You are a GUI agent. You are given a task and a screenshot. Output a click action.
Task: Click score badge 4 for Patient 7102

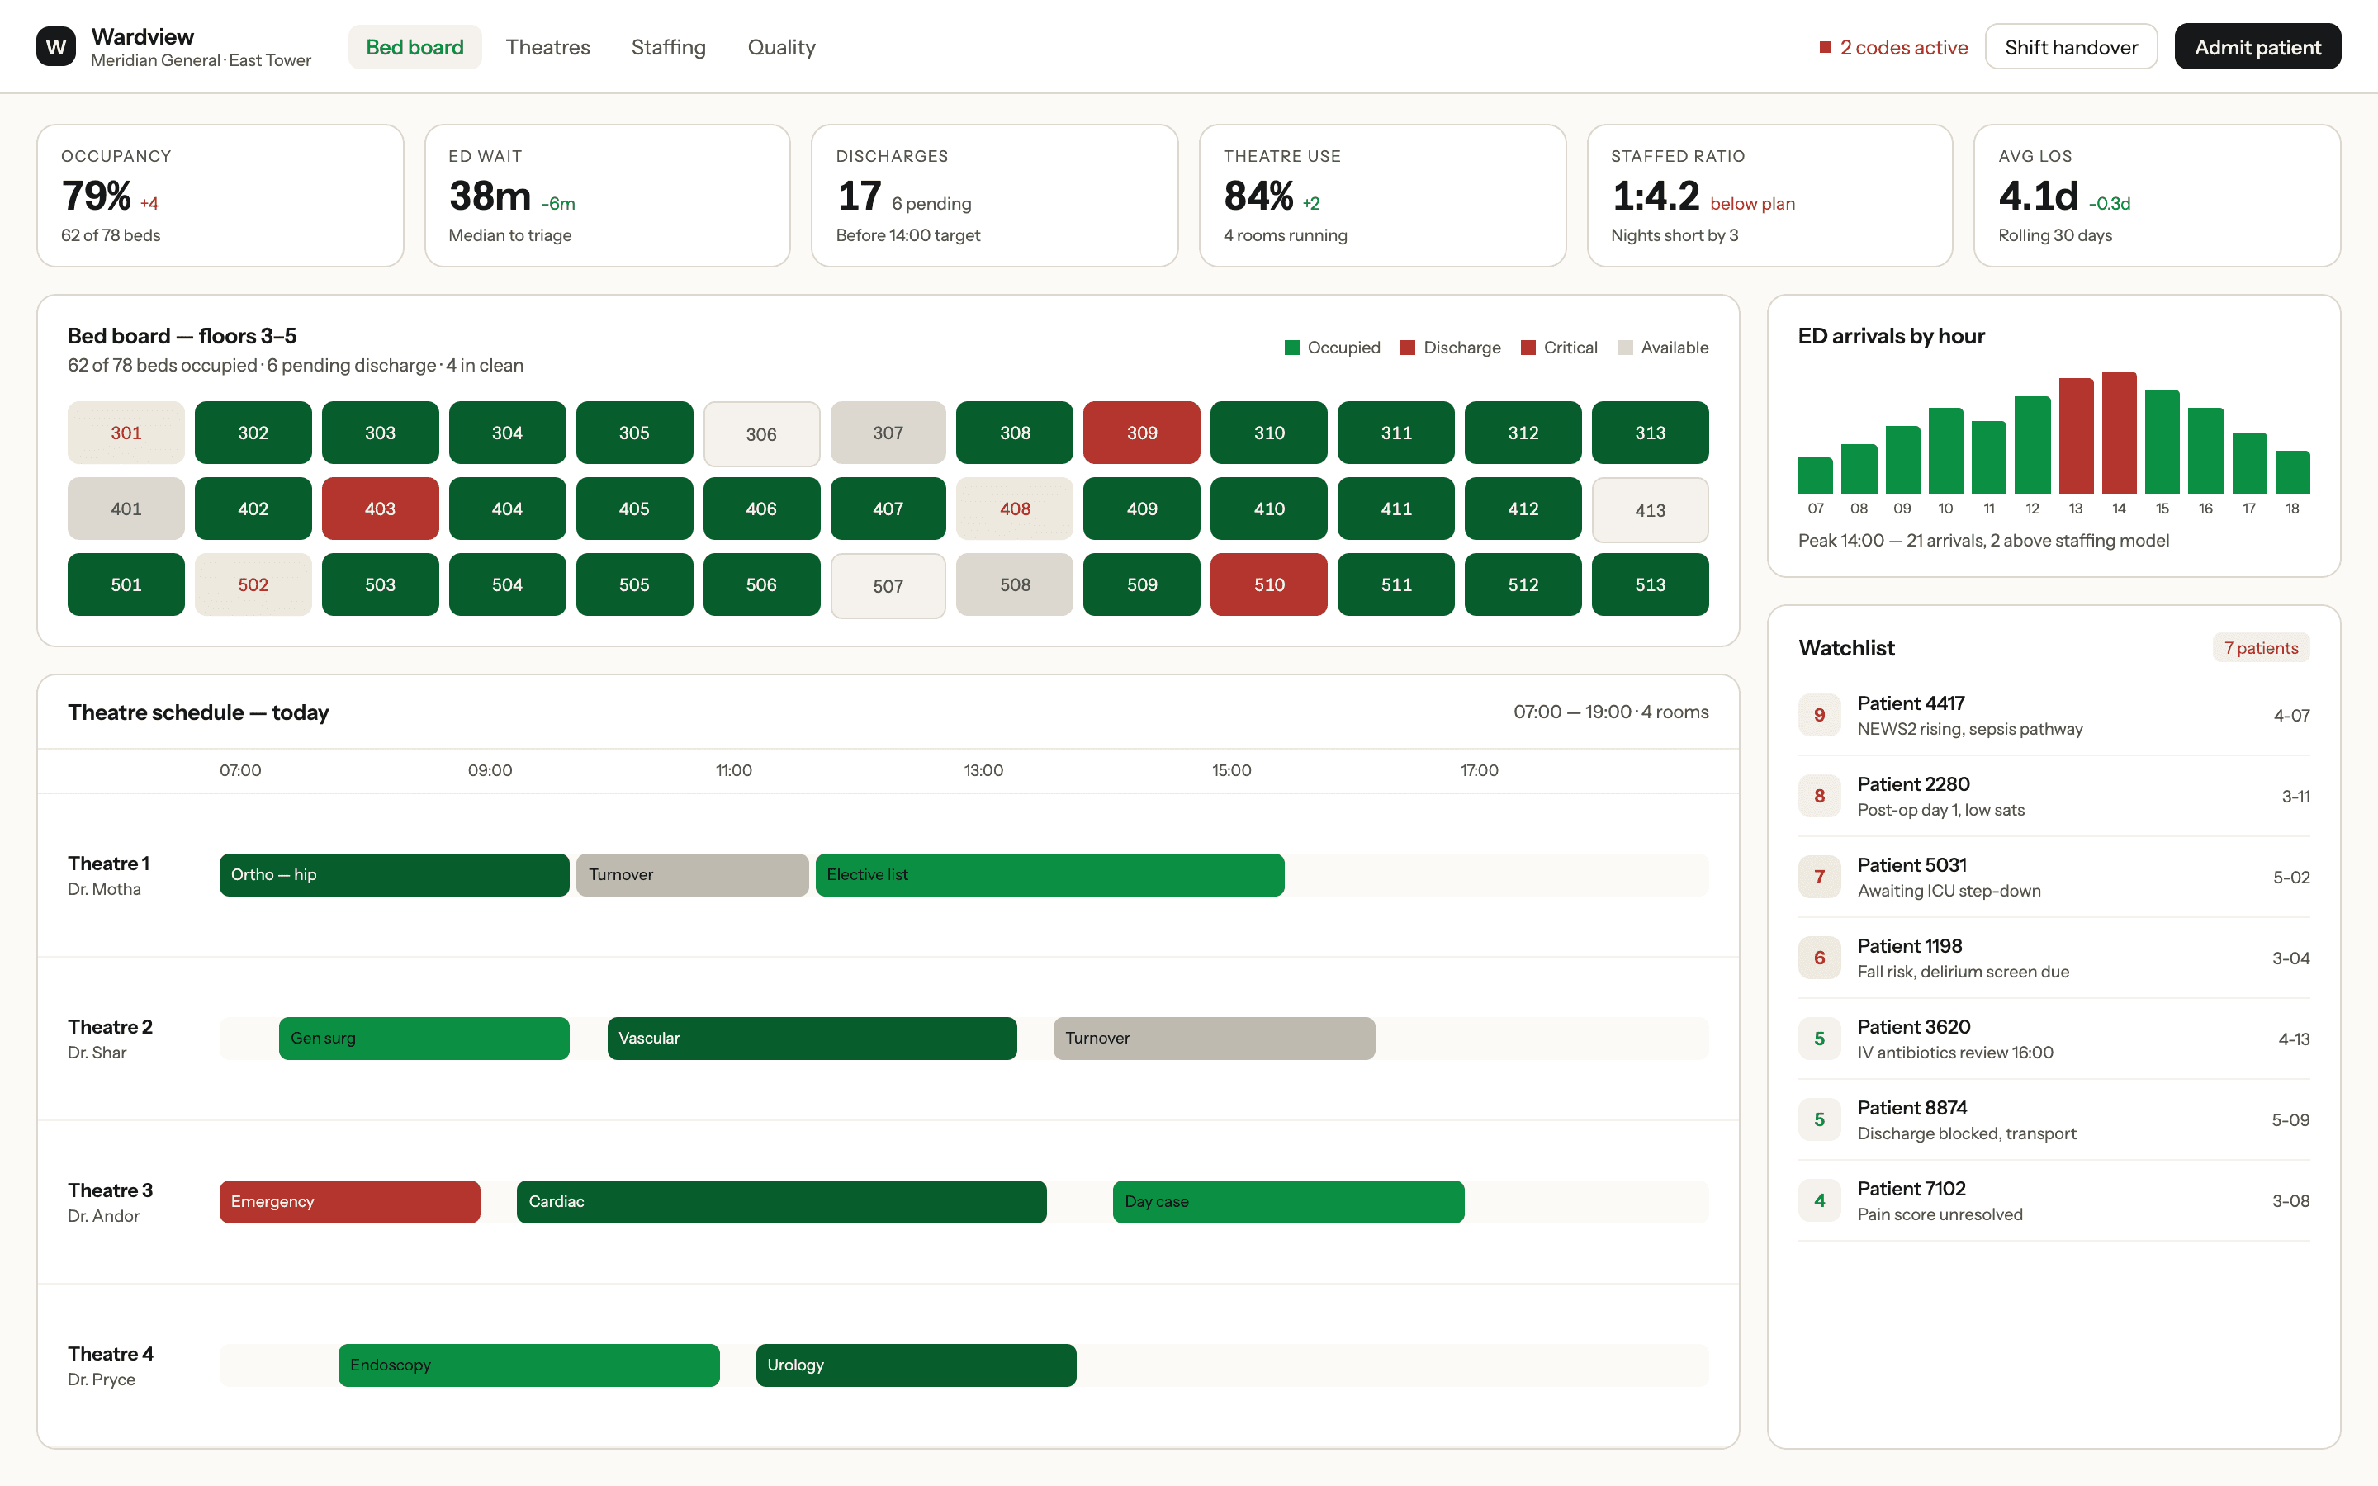click(1819, 1201)
